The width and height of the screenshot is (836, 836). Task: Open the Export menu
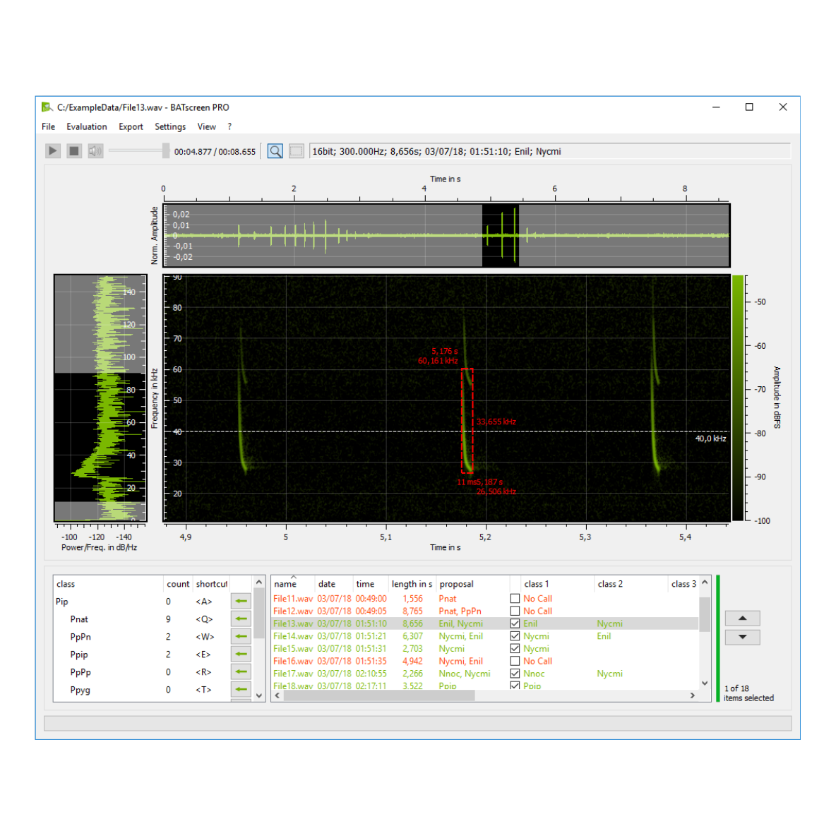[x=131, y=127]
